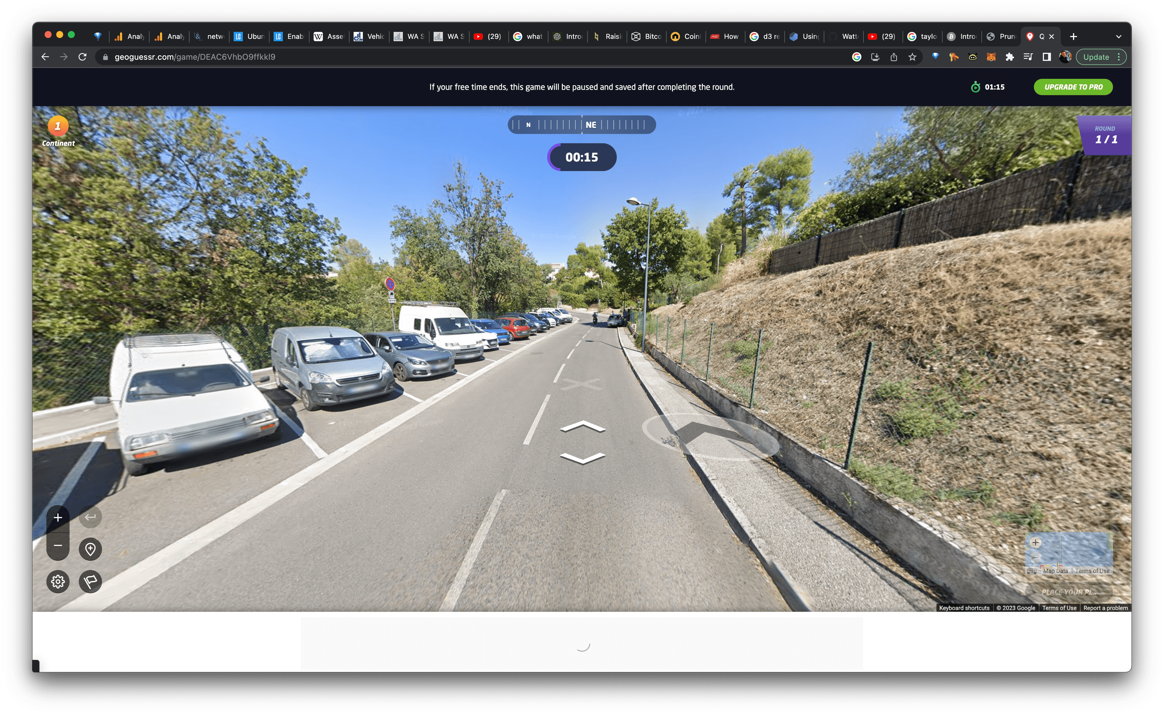Switch to the Raisi tab
The image size is (1164, 715).
[607, 36]
